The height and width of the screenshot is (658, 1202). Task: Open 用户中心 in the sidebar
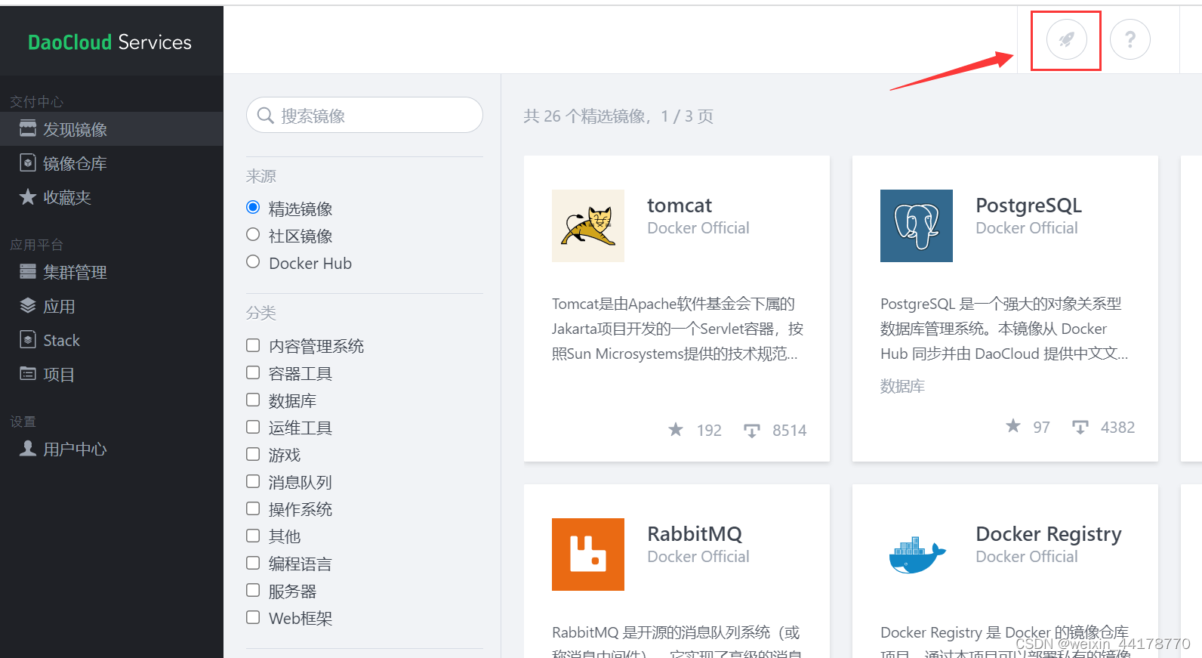tap(112, 449)
